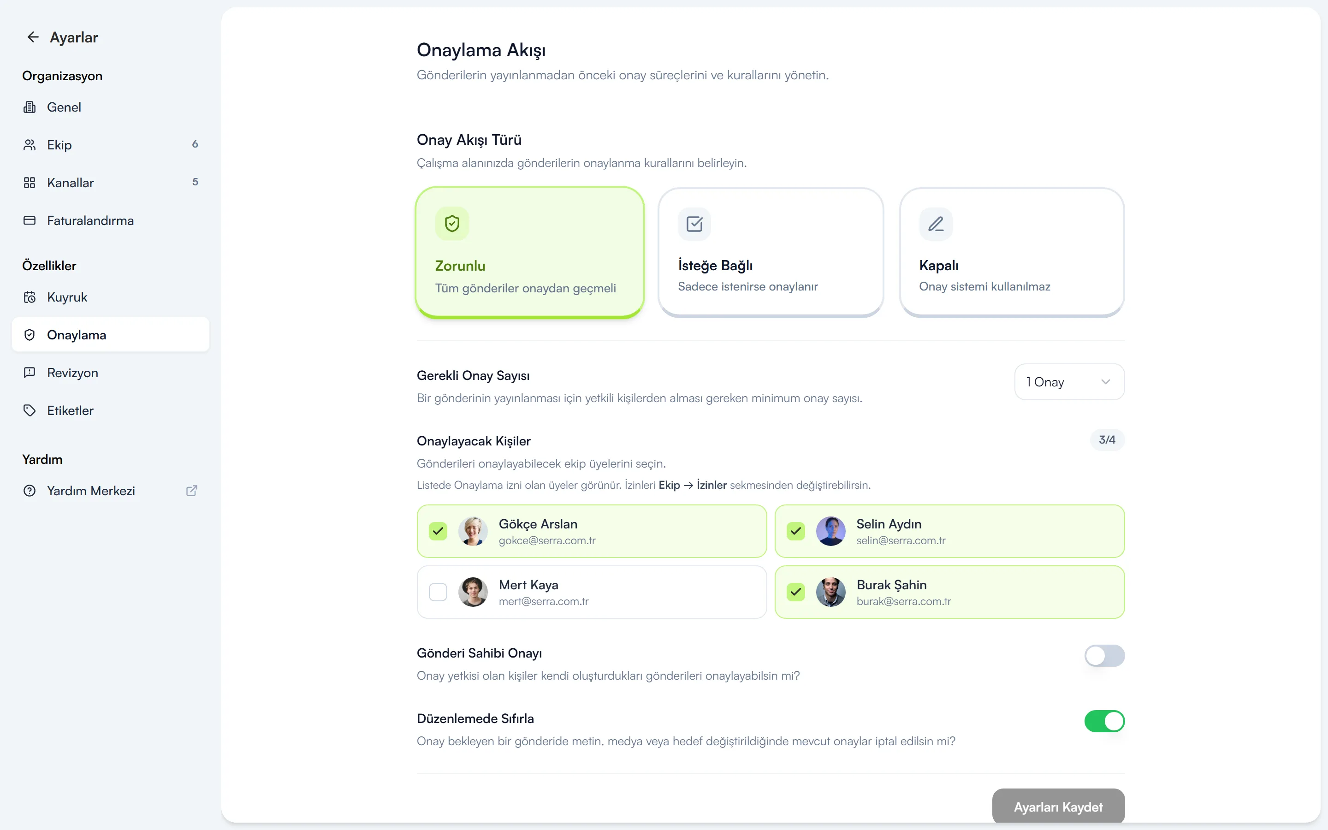Image resolution: width=1328 pixels, height=830 pixels.
Task: Click Burak Şahin's avatar photo
Action: [831, 592]
